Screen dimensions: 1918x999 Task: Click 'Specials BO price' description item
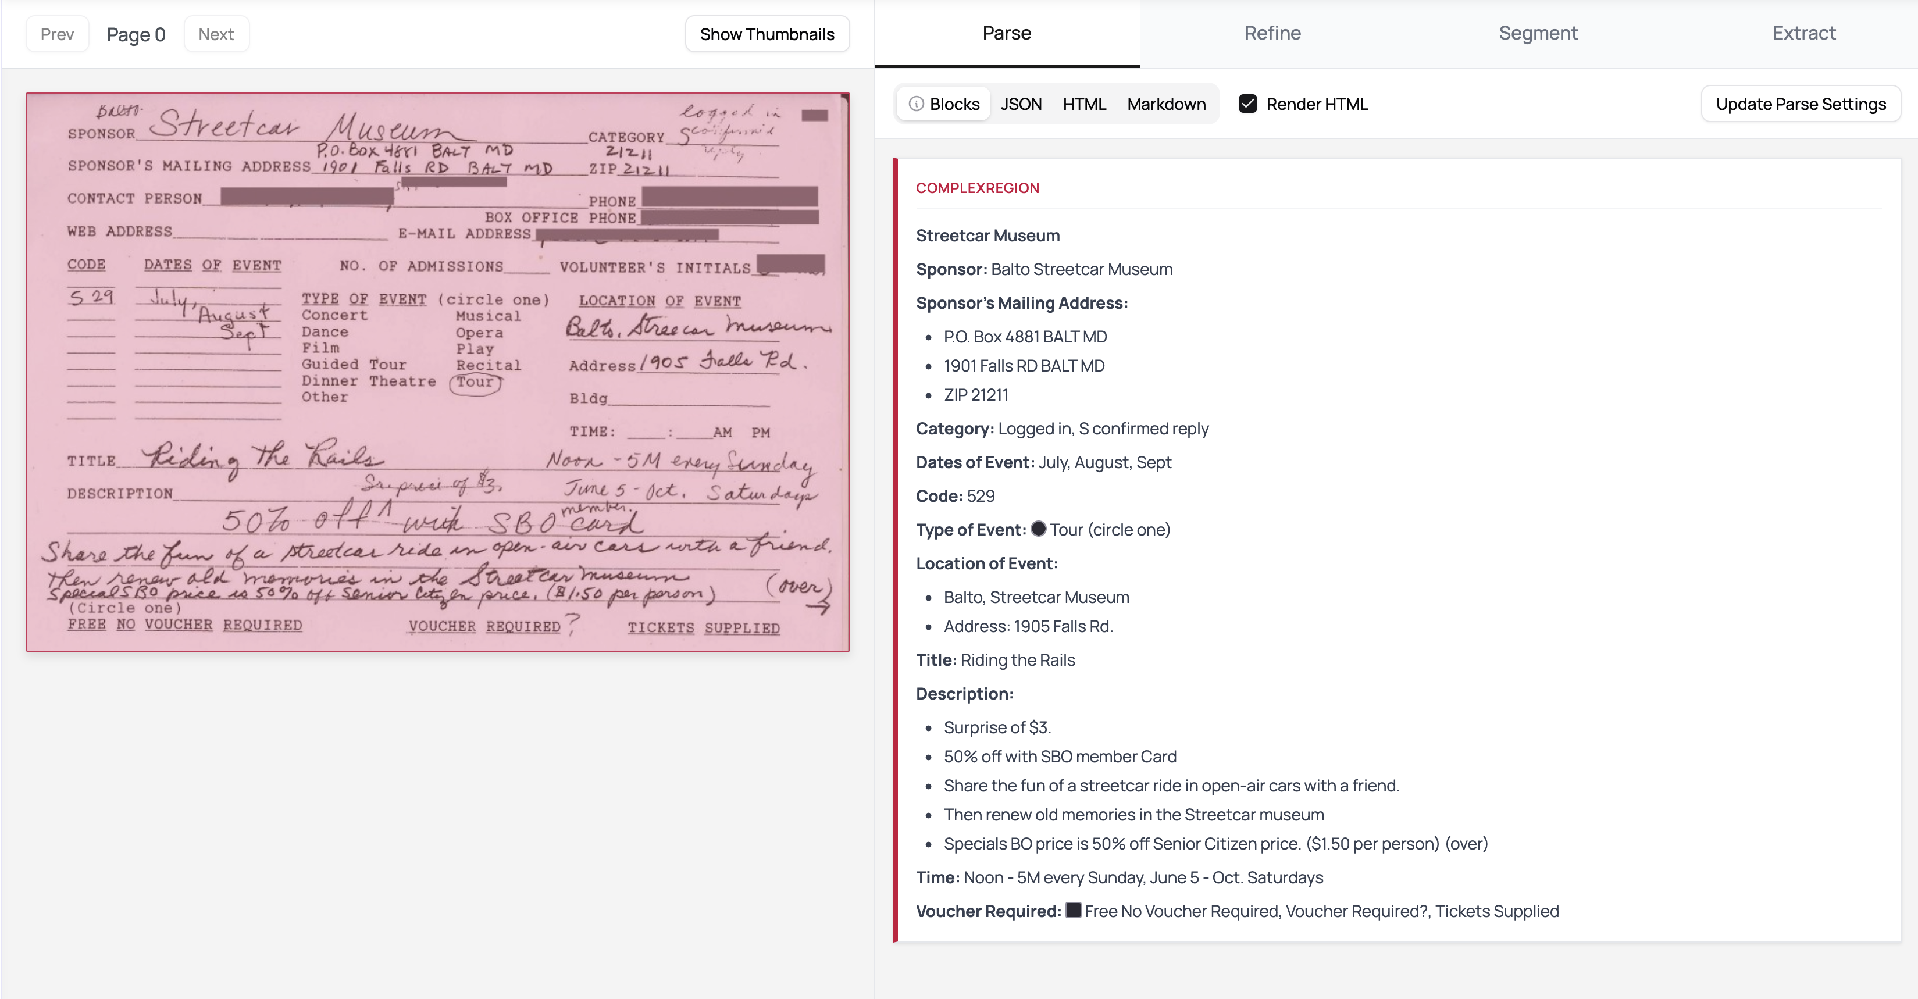pyautogui.click(x=1215, y=844)
